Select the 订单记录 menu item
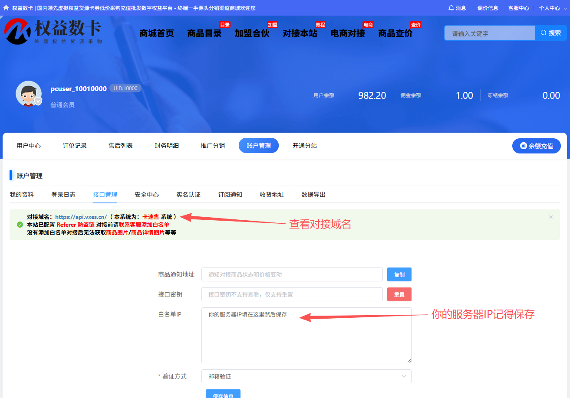 [x=74, y=146]
